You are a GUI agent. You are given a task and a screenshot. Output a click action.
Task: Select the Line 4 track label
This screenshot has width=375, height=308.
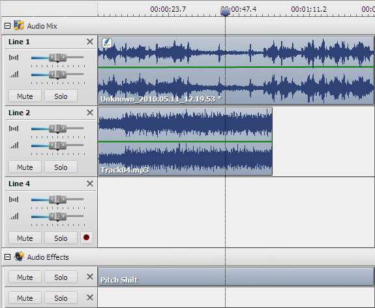click(x=19, y=184)
